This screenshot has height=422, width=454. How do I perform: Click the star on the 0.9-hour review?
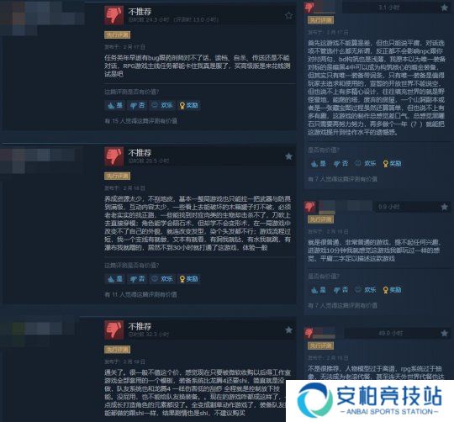click(x=444, y=207)
